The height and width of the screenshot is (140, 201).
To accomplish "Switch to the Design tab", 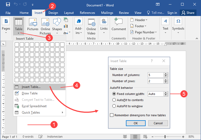I will [x=53, y=13].
